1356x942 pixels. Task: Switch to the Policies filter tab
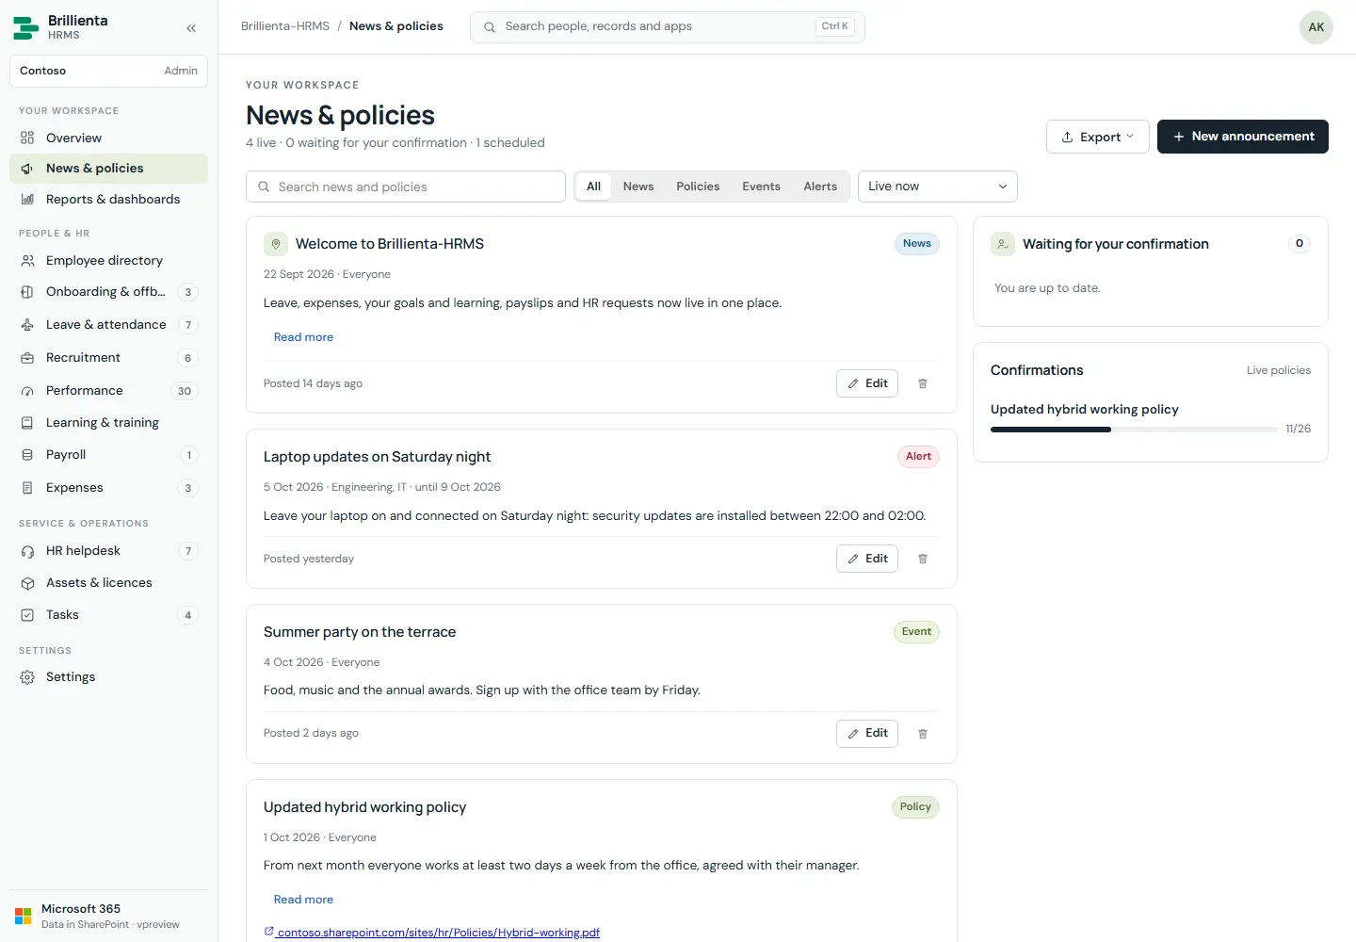[698, 187]
